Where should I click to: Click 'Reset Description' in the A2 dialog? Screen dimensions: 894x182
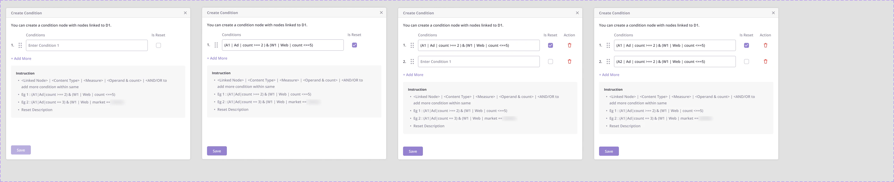point(625,126)
